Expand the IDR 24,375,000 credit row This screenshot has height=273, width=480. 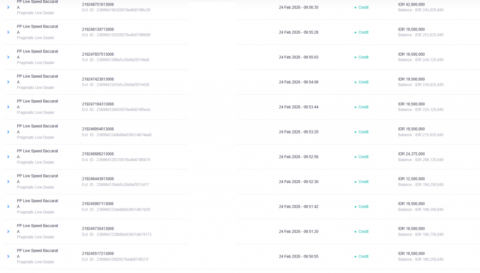(x=8, y=157)
